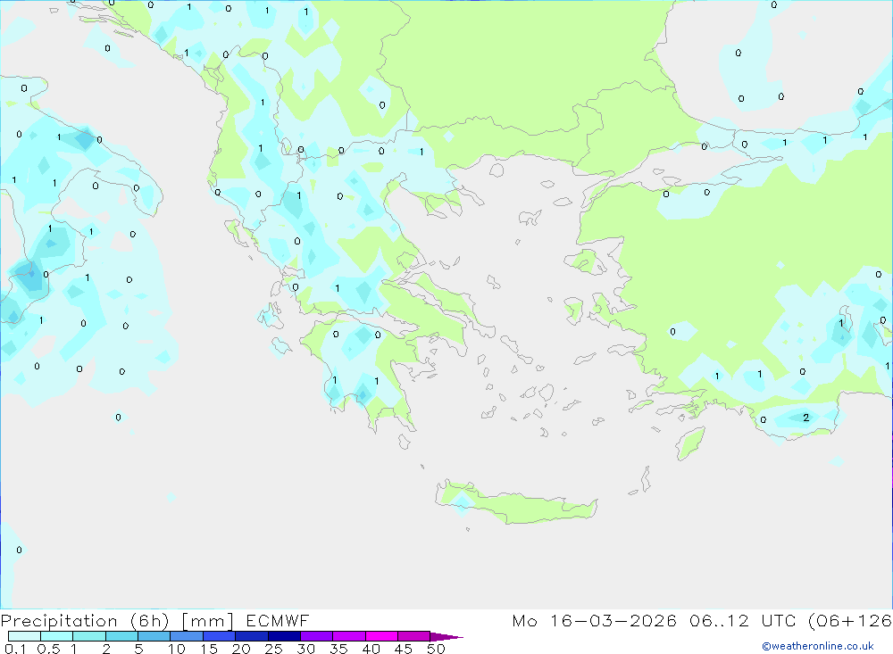
Task: Click the above-50 mm arrow tip of legend
Action: coord(446,636)
